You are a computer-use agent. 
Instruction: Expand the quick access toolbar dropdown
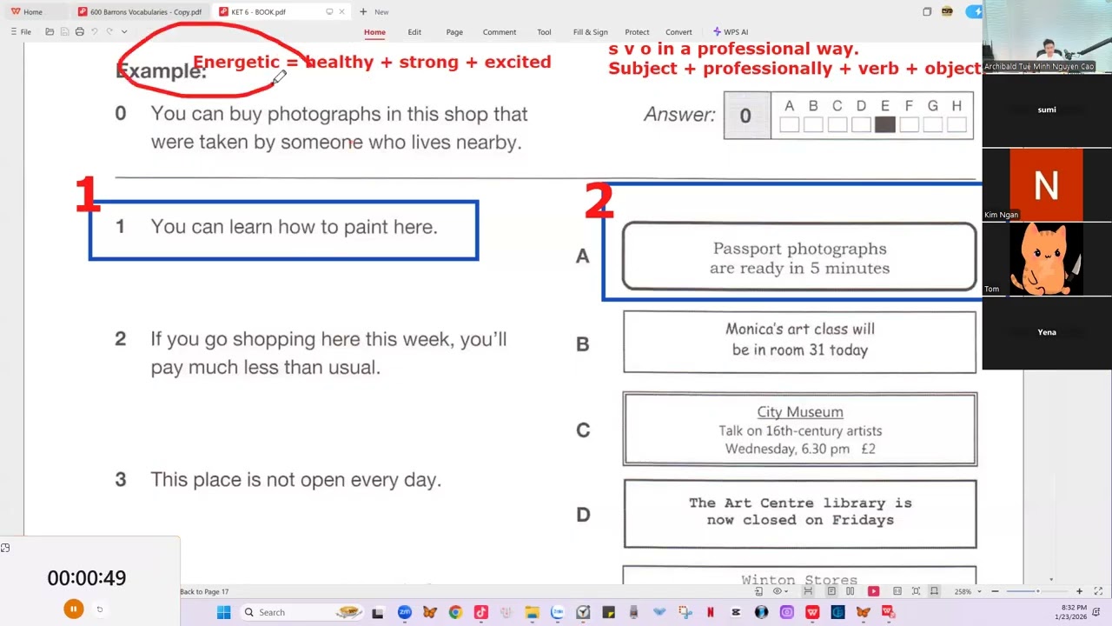[x=124, y=32]
